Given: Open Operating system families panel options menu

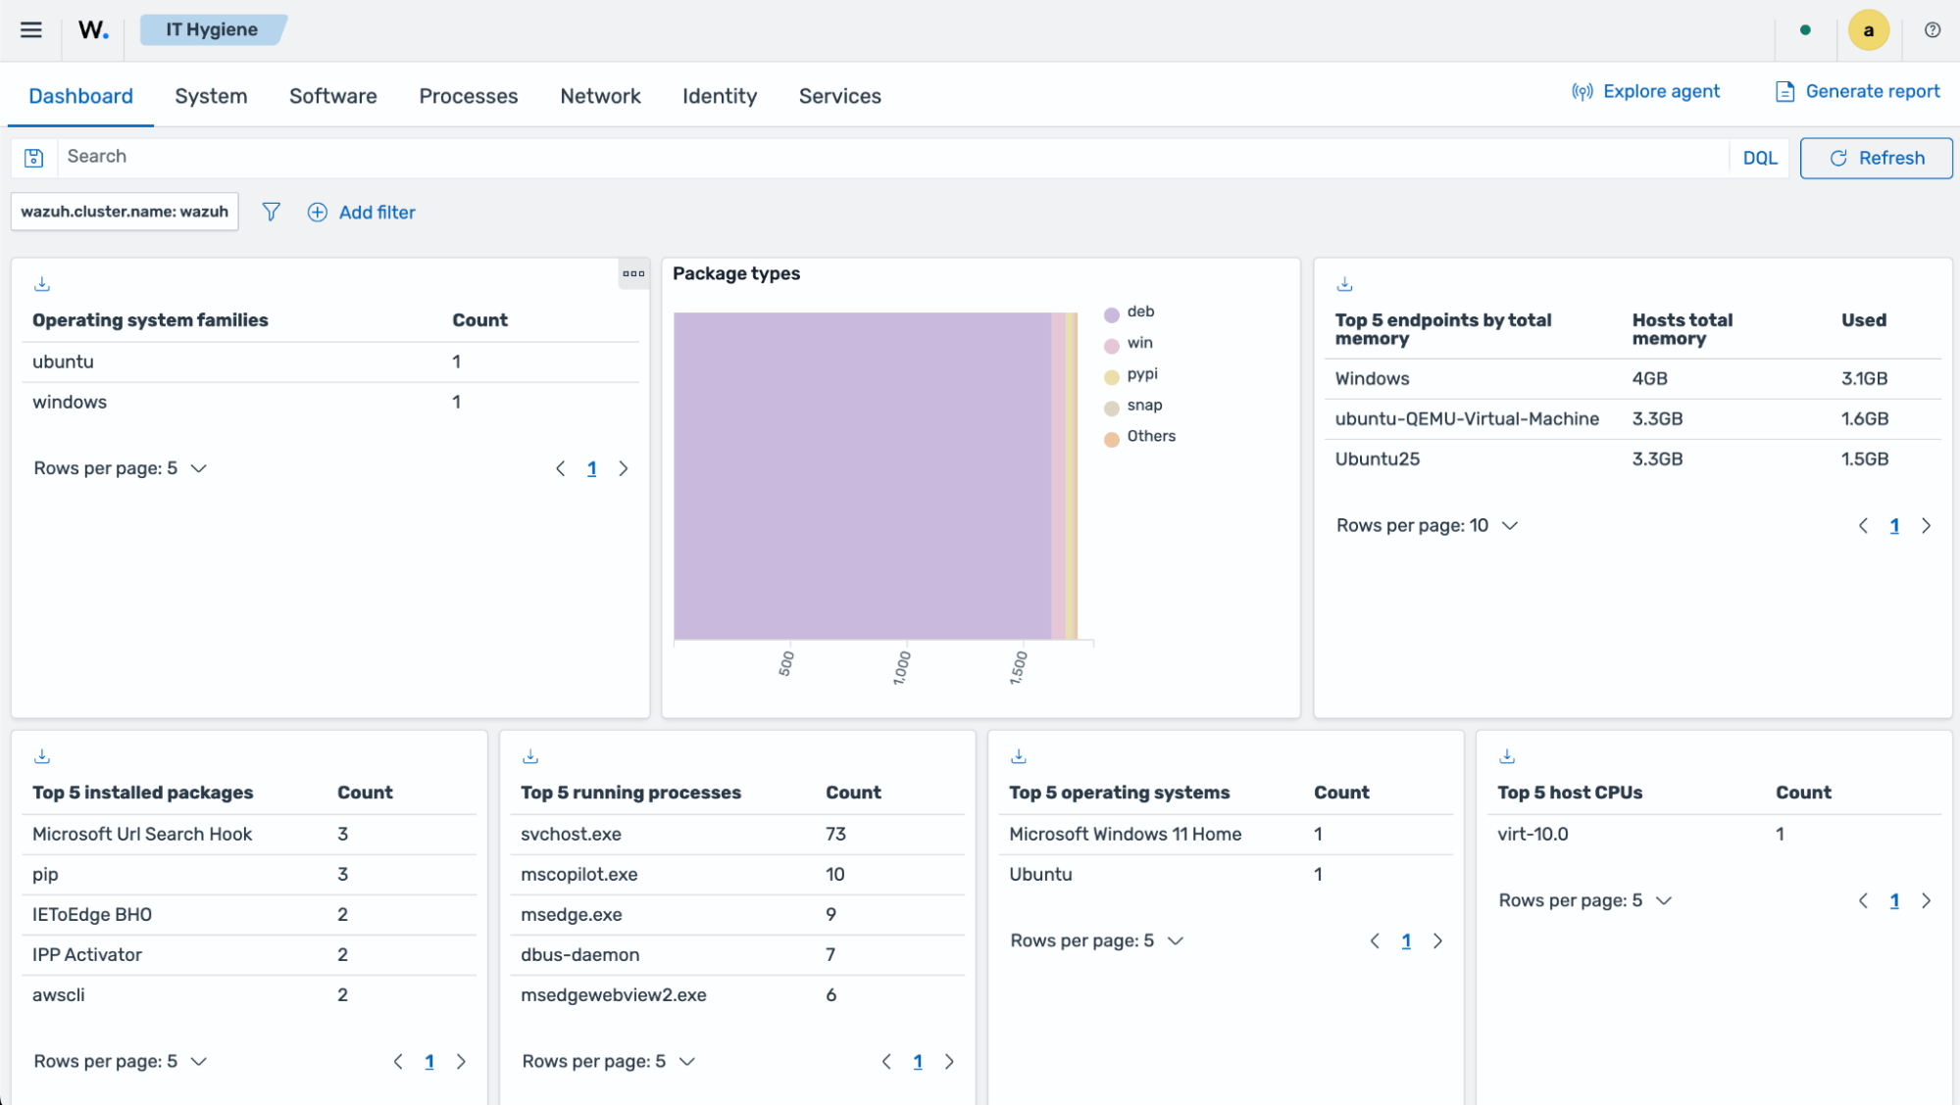Looking at the screenshot, I should point(633,273).
